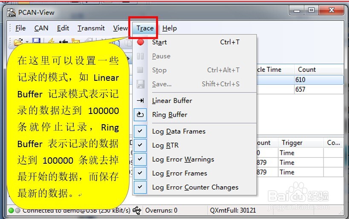Toggle Log RTR option
The width and height of the screenshot is (349, 219).
click(195, 145)
